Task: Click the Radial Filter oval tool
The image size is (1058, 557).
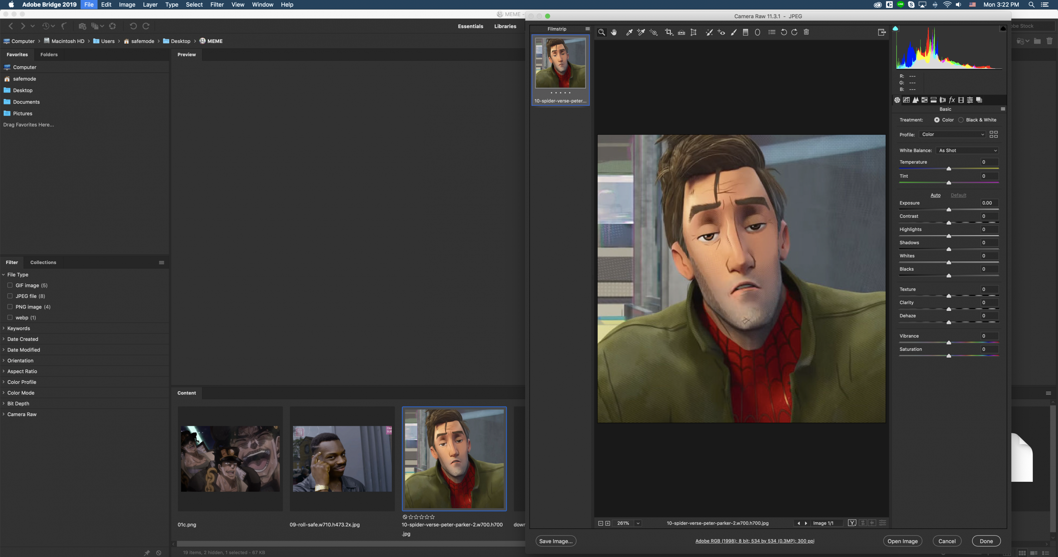Action: tap(758, 32)
